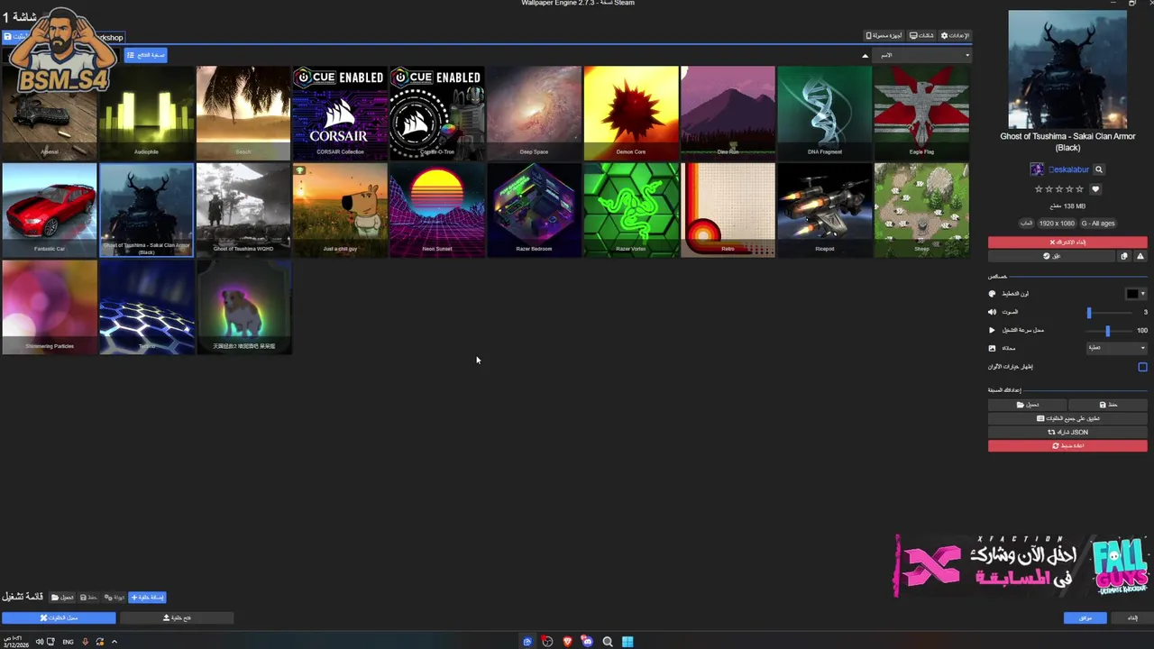Click the playlist load folder button
Image resolution: width=1154 pixels, height=649 pixels.
62,597
